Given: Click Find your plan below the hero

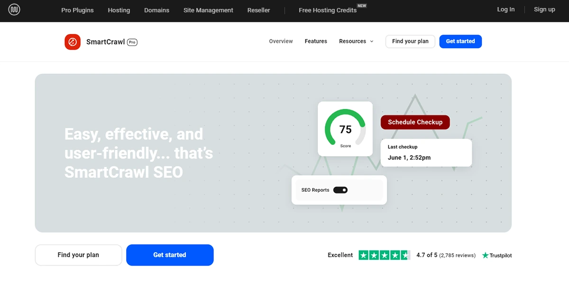Looking at the screenshot, I should 78,255.
